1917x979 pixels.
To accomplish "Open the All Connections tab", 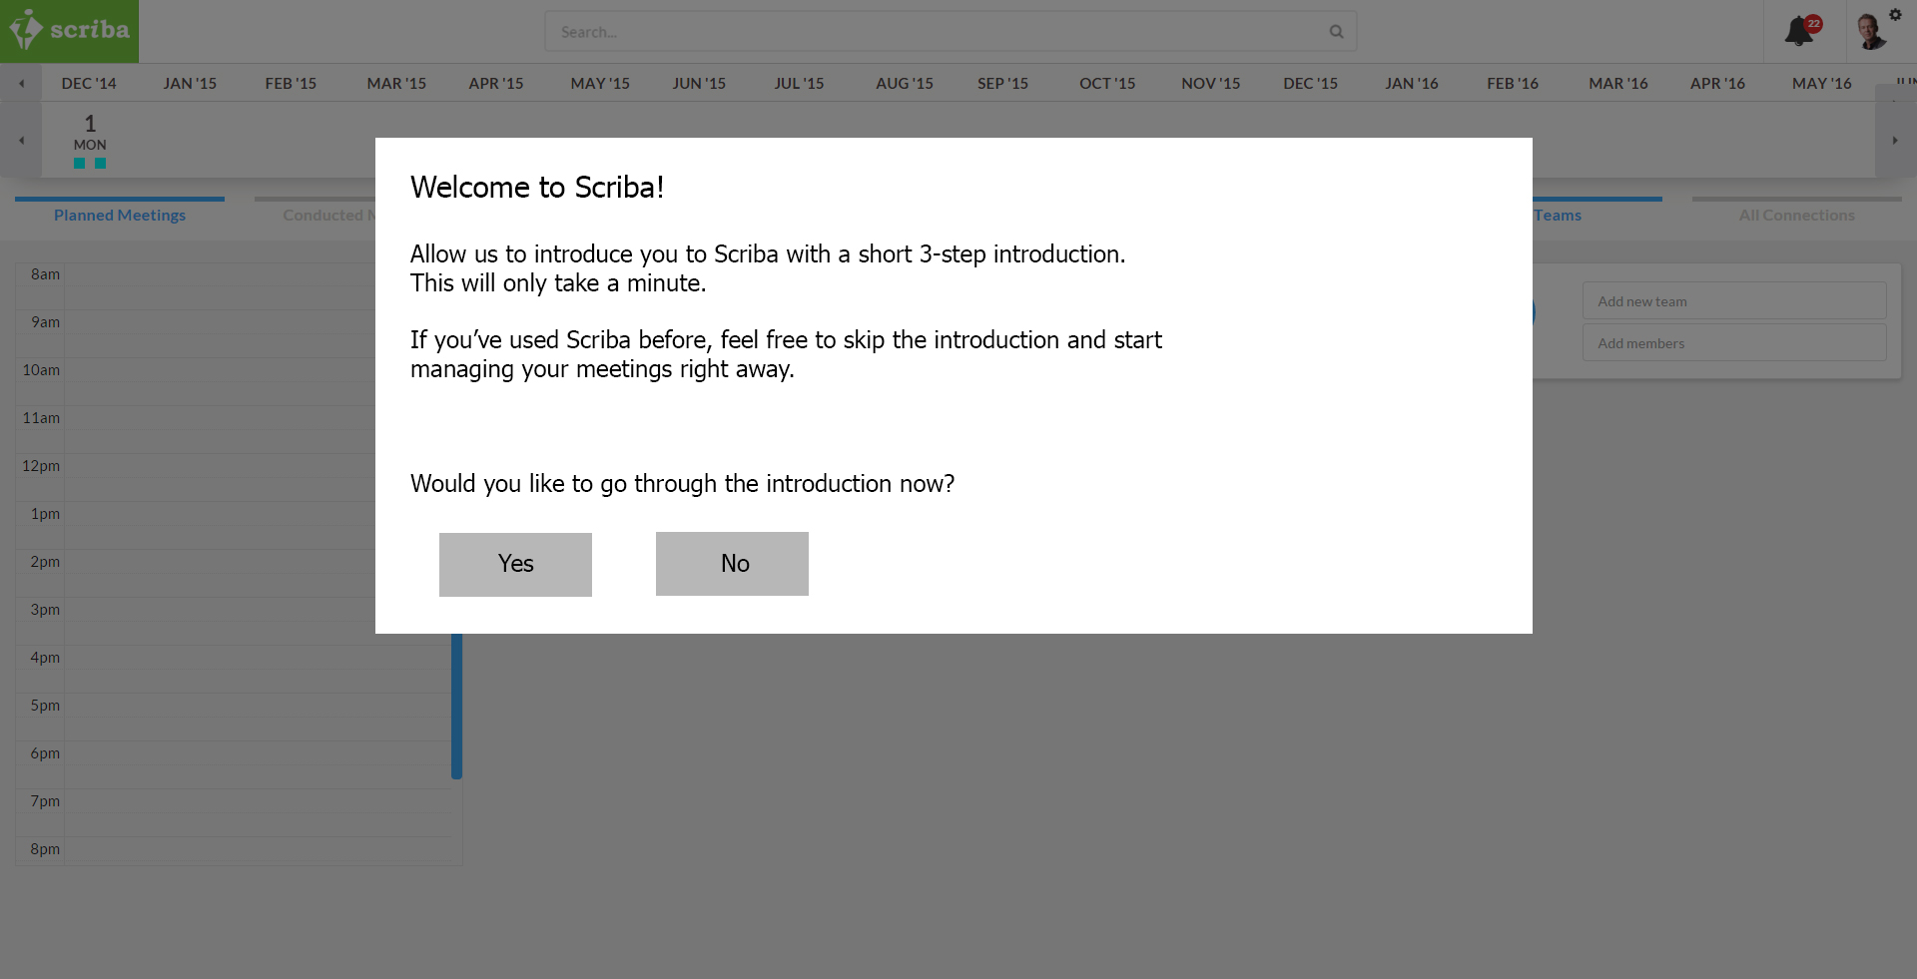I will click(x=1796, y=215).
